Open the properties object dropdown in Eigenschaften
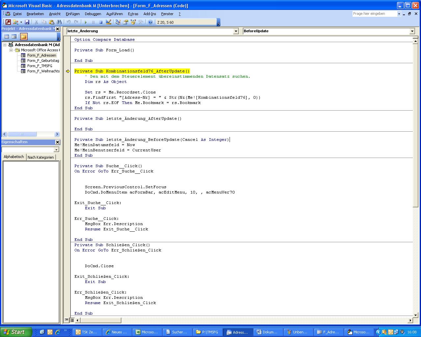421x337 pixels. (56, 150)
